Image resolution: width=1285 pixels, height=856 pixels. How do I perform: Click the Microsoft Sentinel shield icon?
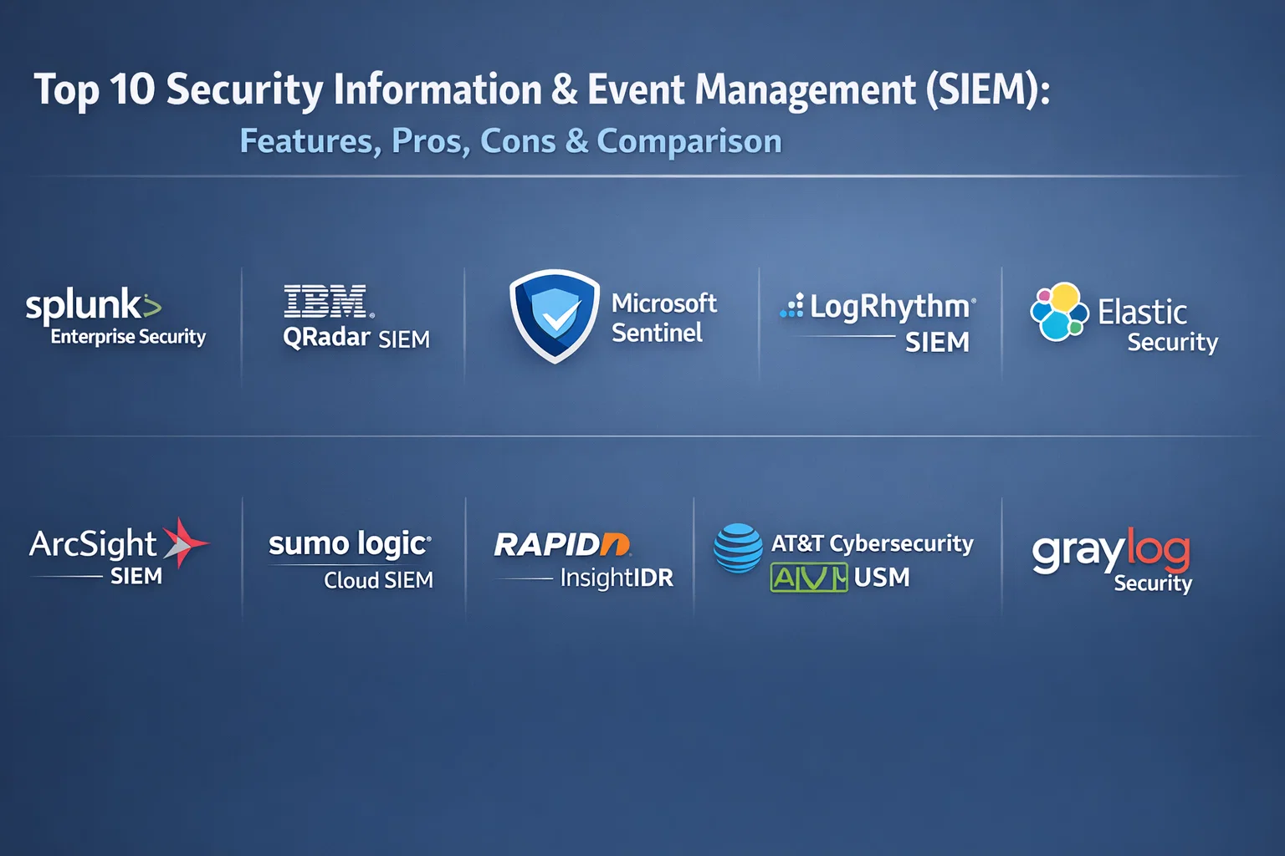point(554,316)
